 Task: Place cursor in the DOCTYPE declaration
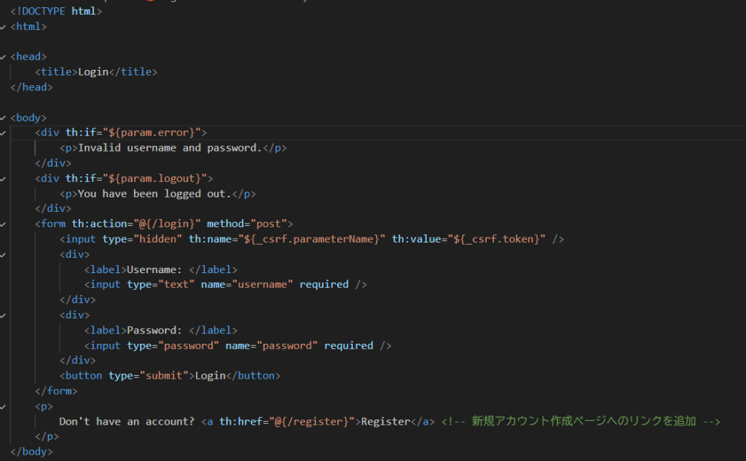(x=56, y=11)
